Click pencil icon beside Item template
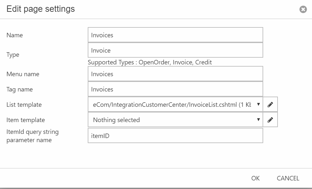This screenshot has height=189, width=312. tap(270, 120)
